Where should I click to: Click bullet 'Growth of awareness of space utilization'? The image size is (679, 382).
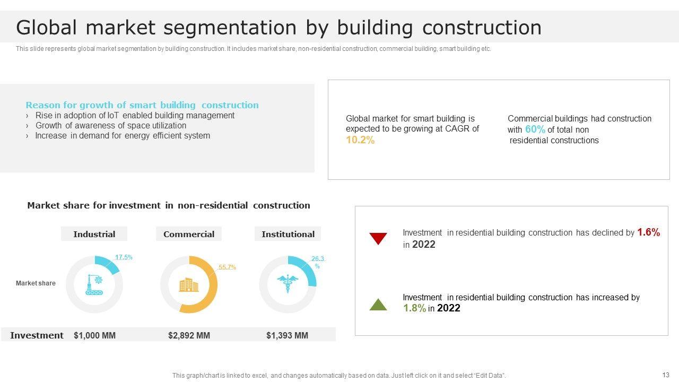tap(111, 125)
